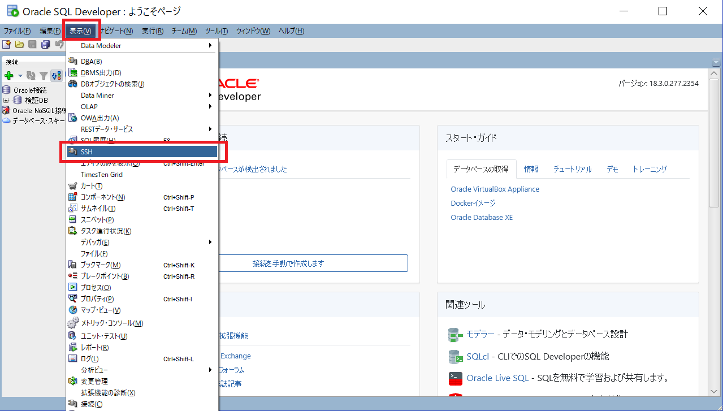Open the マップ・ビュー(V) menu item

(x=142, y=310)
